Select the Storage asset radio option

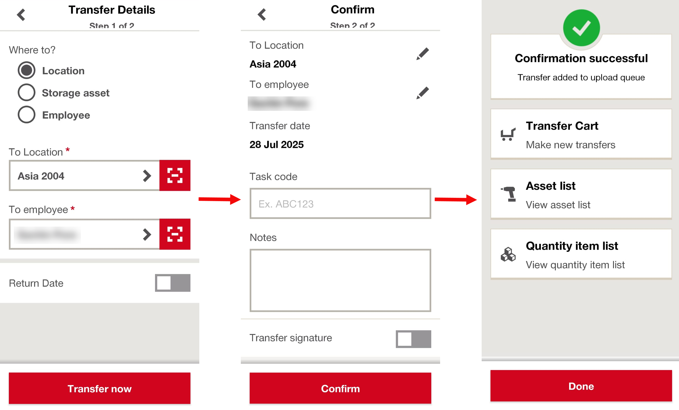coord(27,93)
